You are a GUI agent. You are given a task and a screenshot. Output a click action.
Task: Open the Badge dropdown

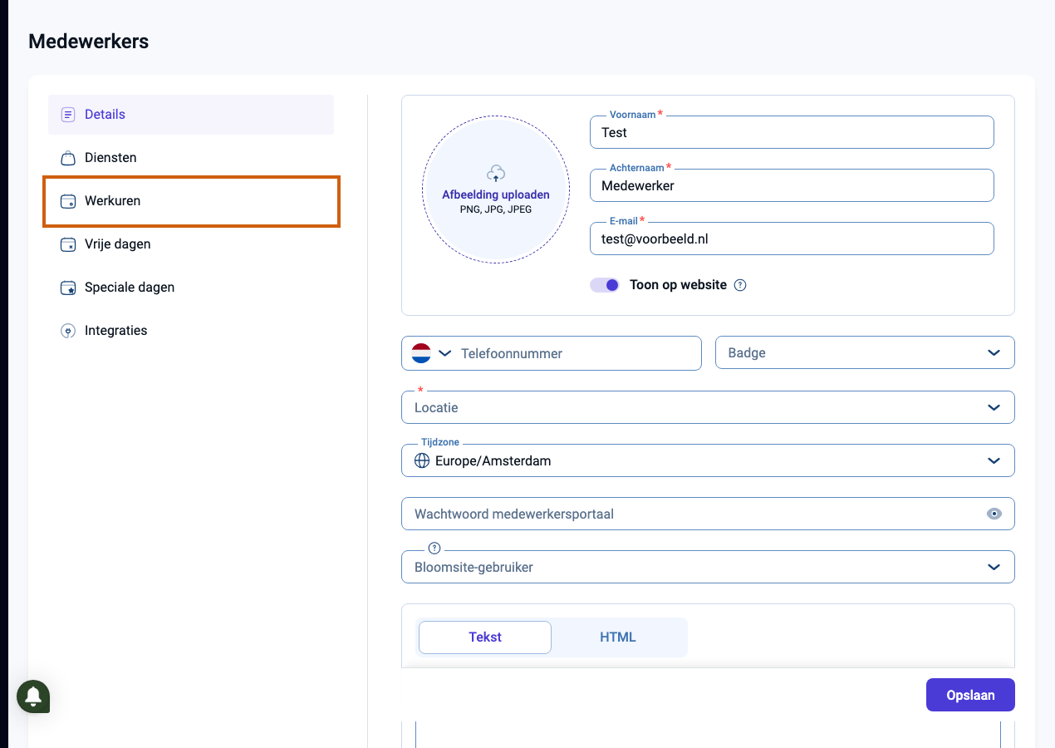point(865,352)
